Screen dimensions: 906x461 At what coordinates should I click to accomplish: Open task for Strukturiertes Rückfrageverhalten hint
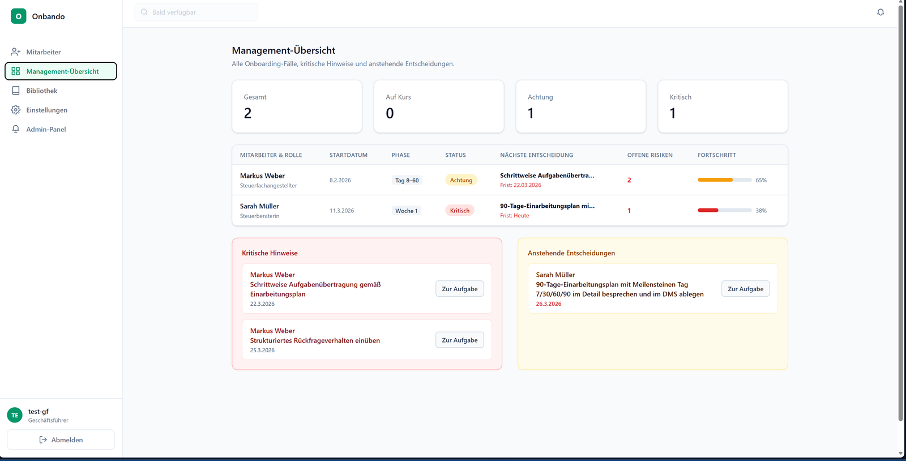point(459,340)
